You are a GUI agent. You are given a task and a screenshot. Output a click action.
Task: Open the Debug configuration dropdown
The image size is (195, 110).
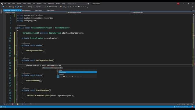[31, 7]
